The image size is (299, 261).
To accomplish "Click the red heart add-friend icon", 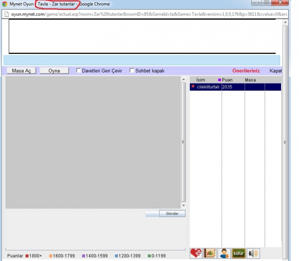I will tap(196, 253).
